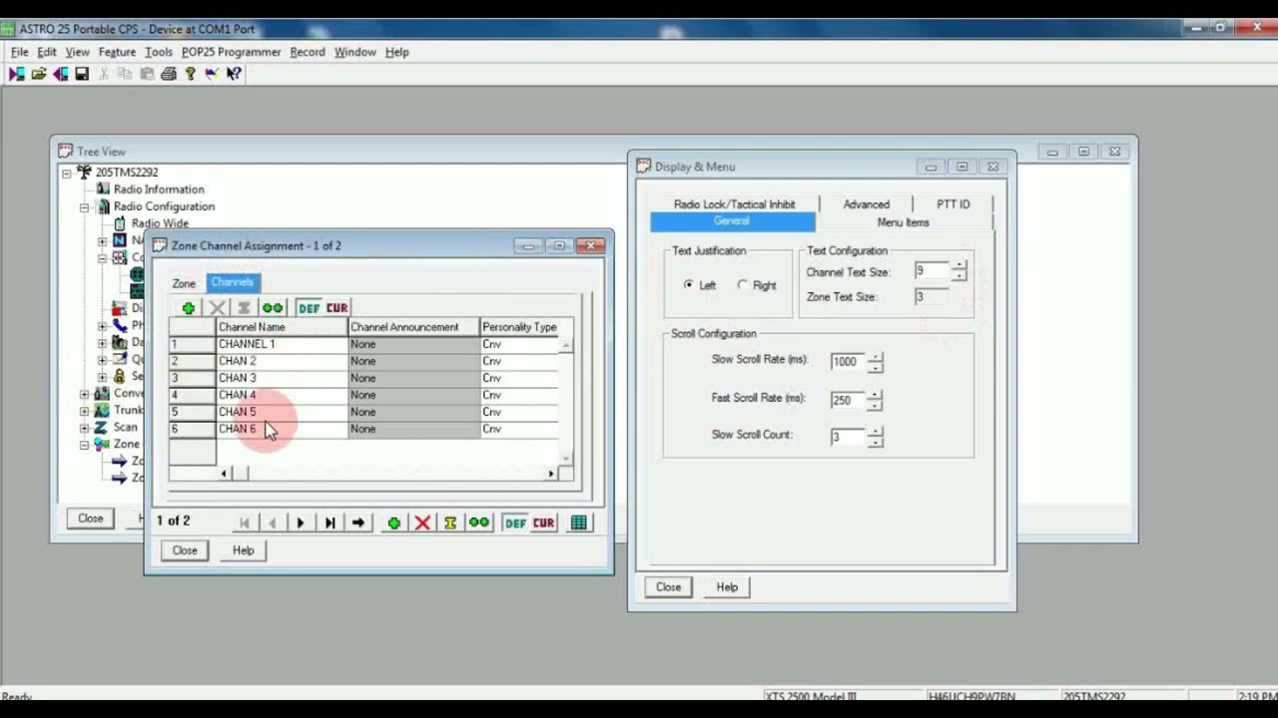This screenshot has height=718, width=1278.
Task: Collapse the Radio Configuration tree node
Action: coord(85,207)
